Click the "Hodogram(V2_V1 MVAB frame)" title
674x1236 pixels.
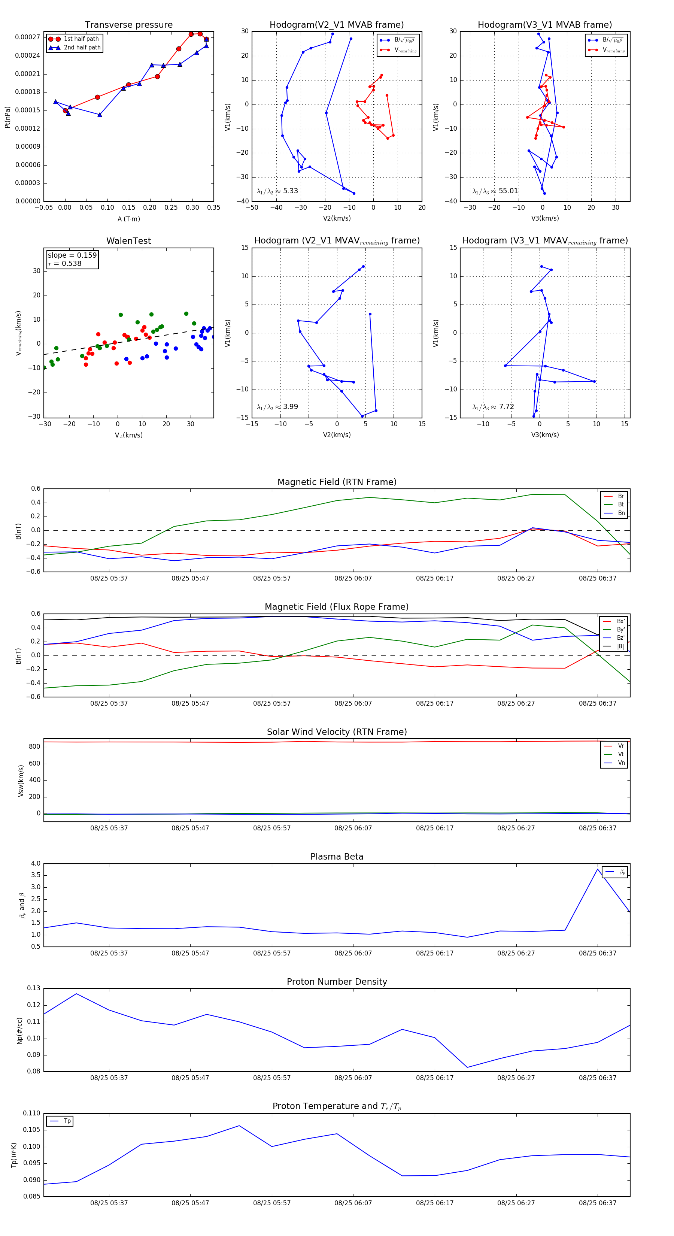click(337, 24)
